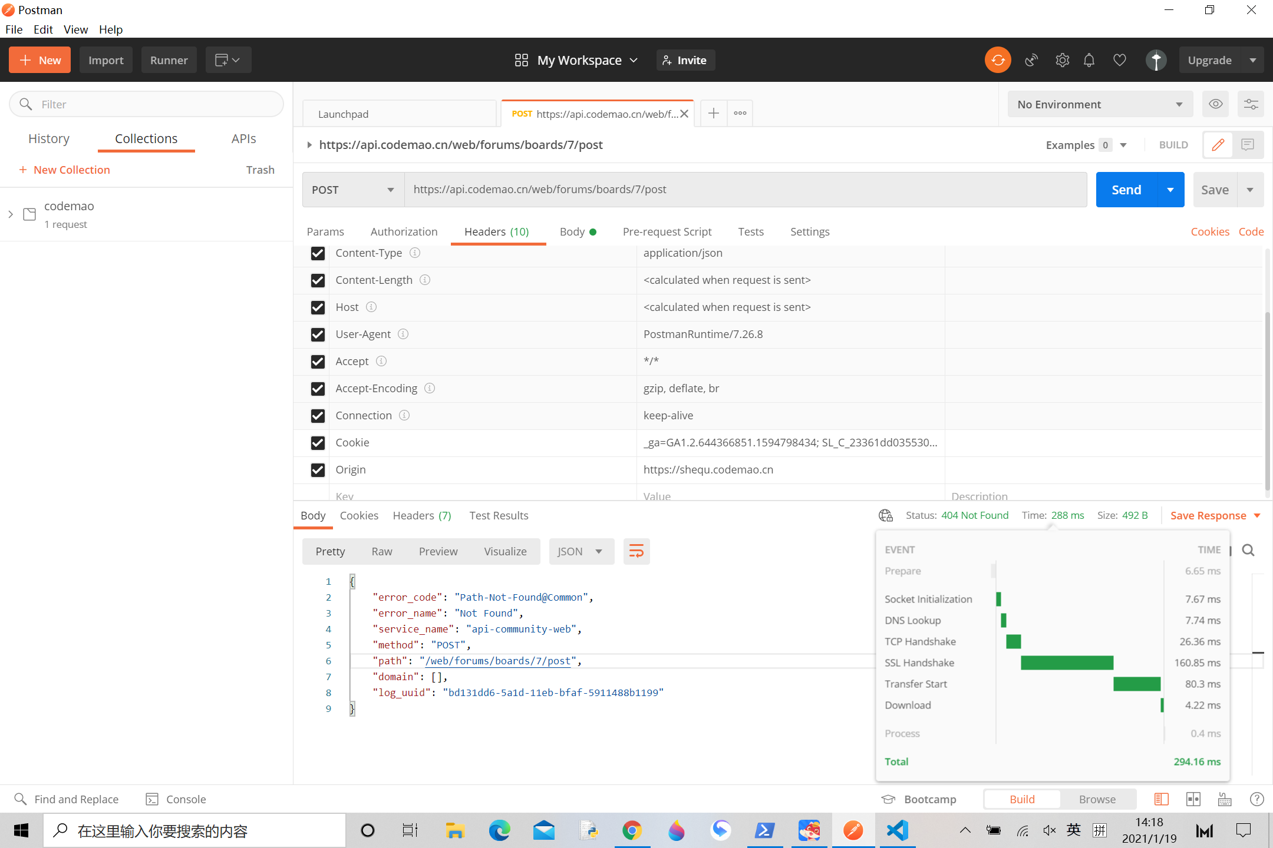Uncheck the Cookie header checkbox
Viewport: 1273px width, 848px height.
[x=318, y=443]
